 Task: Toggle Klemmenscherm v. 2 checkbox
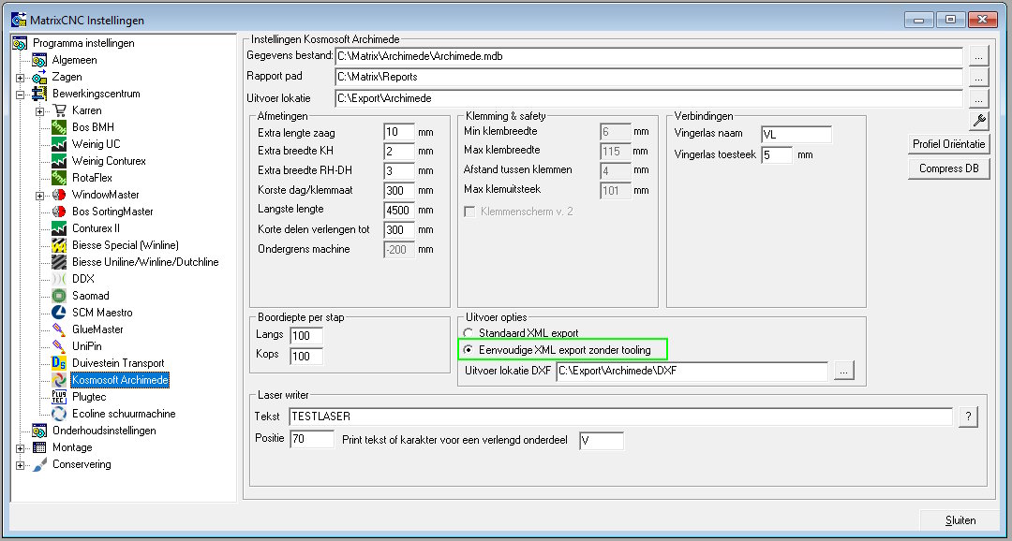[x=469, y=211]
